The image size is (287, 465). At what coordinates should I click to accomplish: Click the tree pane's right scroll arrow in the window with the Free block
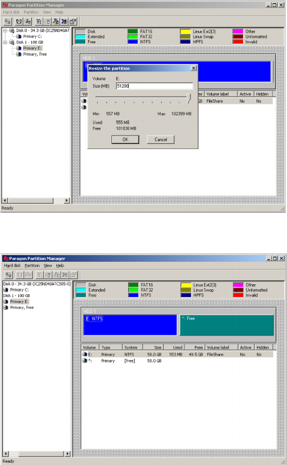coord(67,454)
